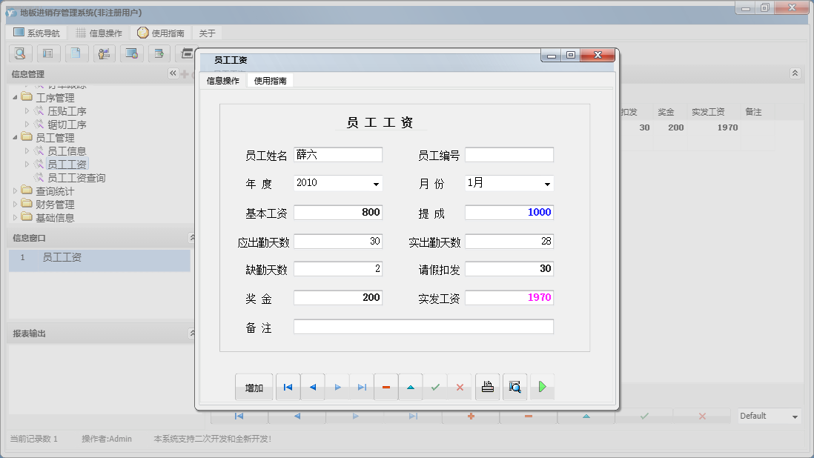Jump to last record in salary dialog

[362, 387]
